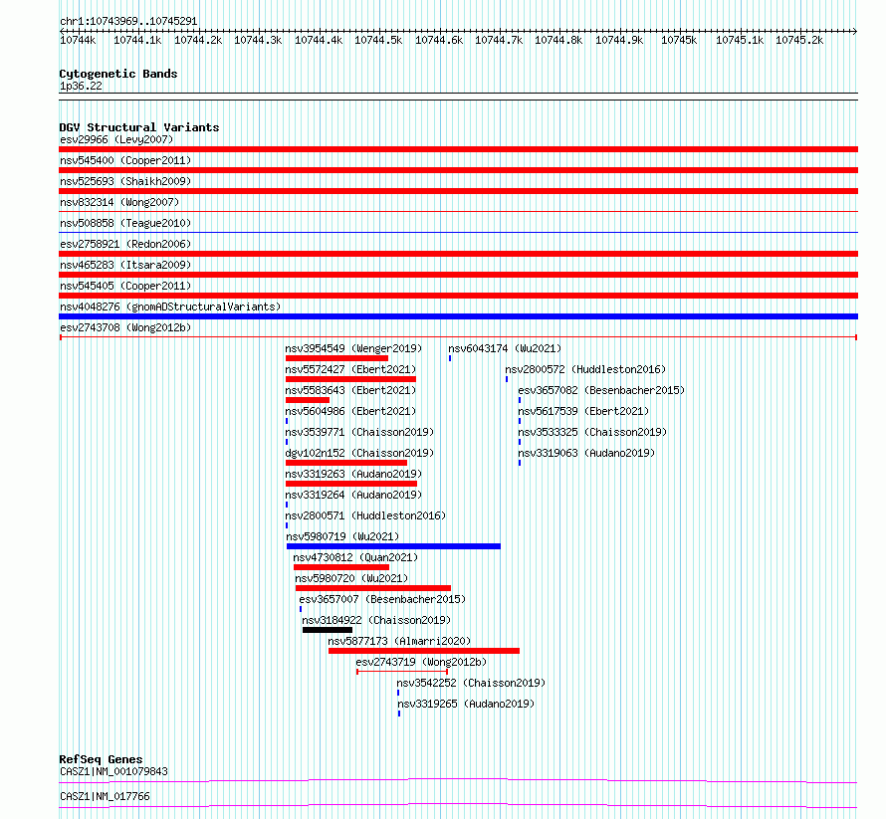Image resolution: width=886 pixels, height=819 pixels.
Task: Click the black bar under nsv3184922 (Chaisson2019)
Action: [x=328, y=630]
